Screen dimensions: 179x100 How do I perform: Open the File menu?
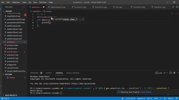pyautogui.click(x=3, y=2)
